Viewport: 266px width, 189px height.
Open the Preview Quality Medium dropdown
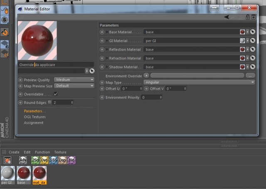(74, 80)
